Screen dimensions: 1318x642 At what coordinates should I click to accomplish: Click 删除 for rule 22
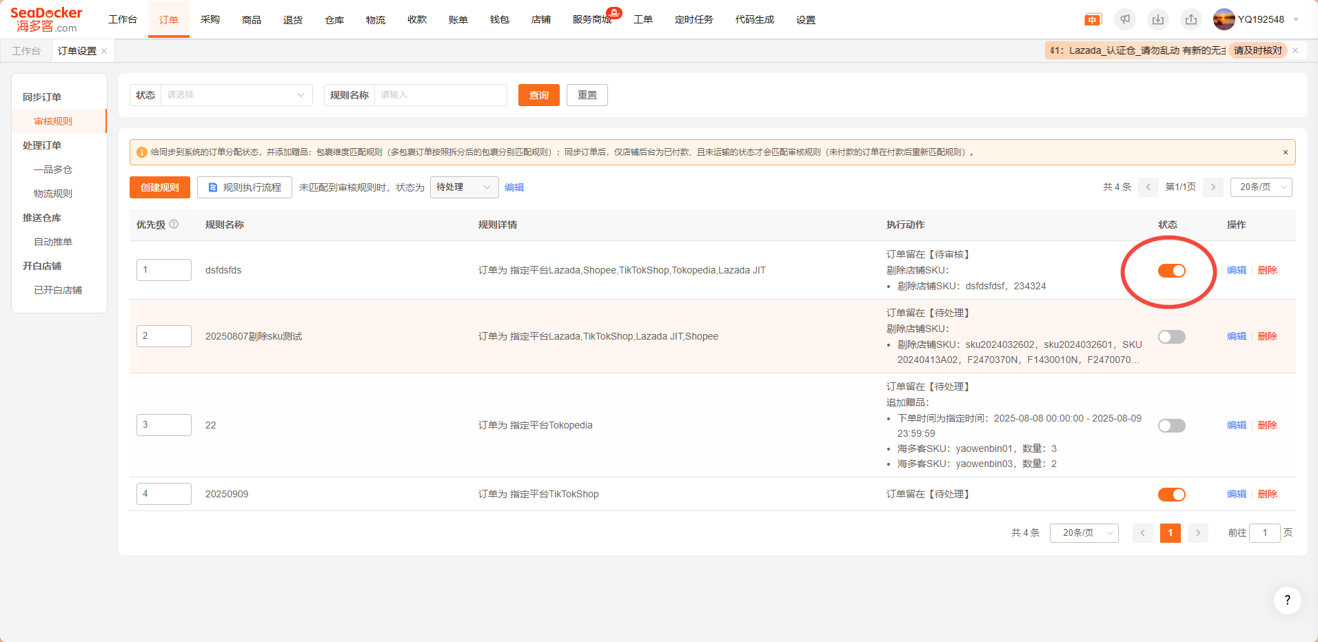[x=1267, y=425]
